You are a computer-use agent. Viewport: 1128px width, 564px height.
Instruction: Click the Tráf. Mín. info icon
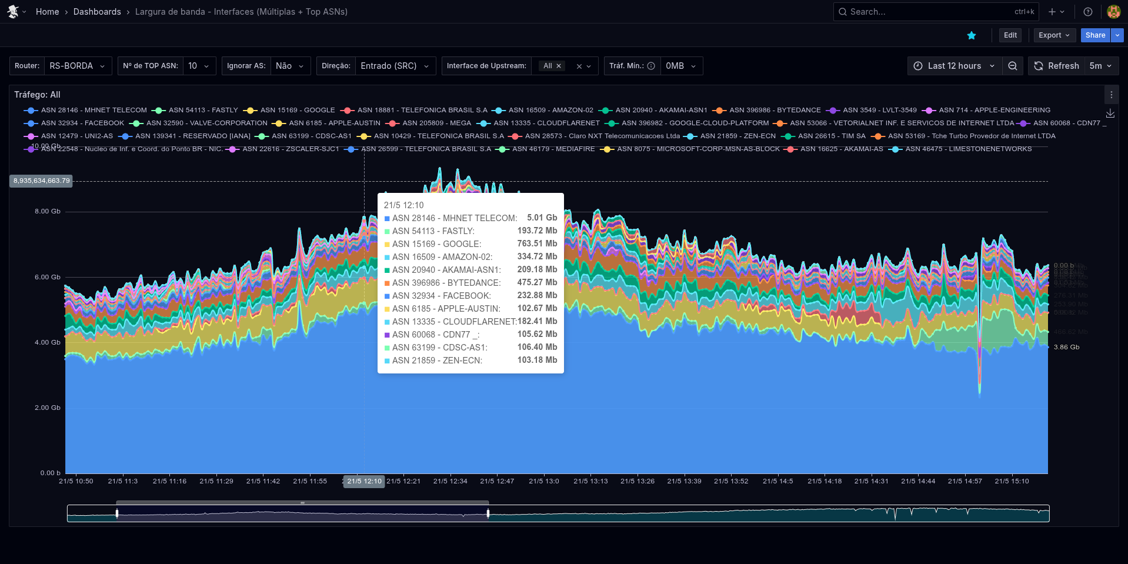pyautogui.click(x=651, y=66)
